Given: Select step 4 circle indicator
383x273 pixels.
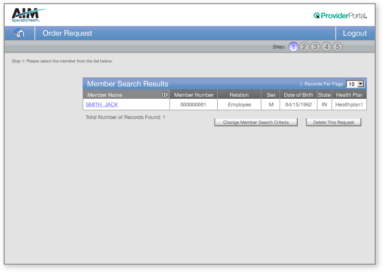Looking at the screenshot, I should click(x=326, y=47).
